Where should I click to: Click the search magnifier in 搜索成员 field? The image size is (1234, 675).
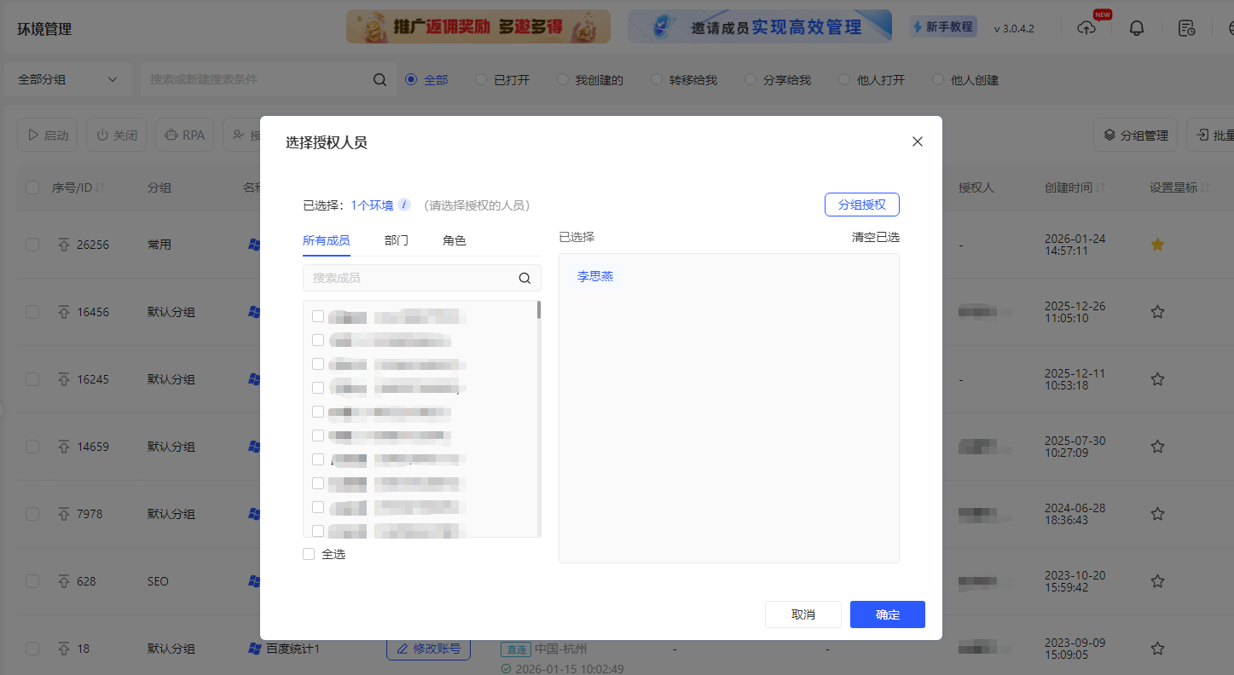(524, 277)
